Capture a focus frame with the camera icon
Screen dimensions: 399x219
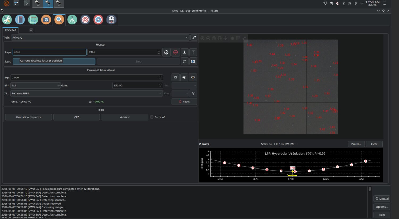pyautogui.click(x=193, y=61)
